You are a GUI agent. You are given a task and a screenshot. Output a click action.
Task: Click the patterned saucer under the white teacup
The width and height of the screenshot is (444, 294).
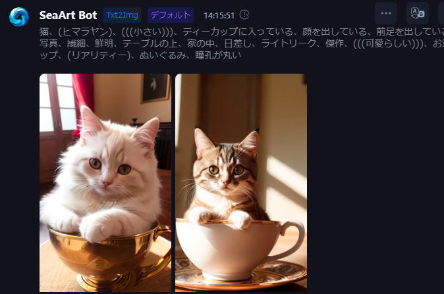tap(241, 276)
